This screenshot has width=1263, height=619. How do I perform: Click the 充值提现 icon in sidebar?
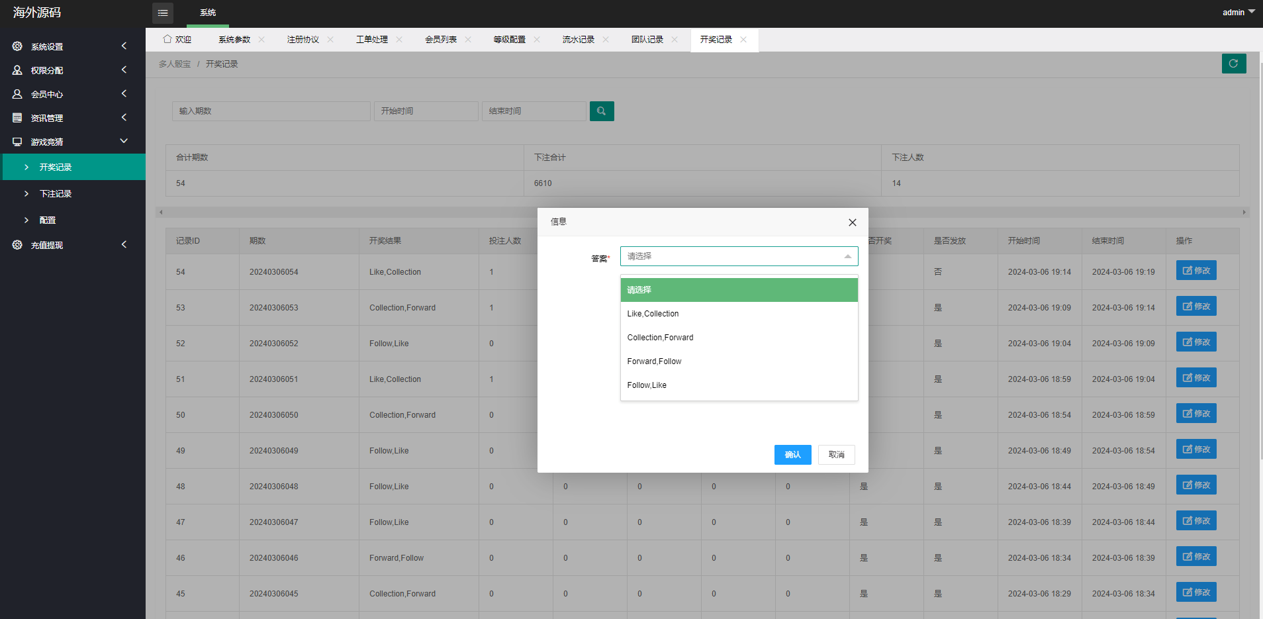point(17,245)
